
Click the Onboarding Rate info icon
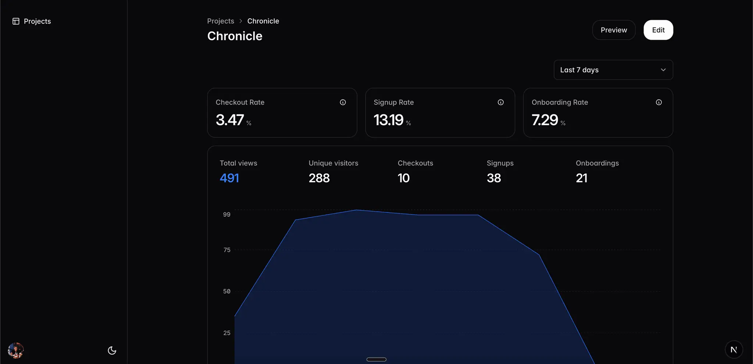pyautogui.click(x=659, y=102)
